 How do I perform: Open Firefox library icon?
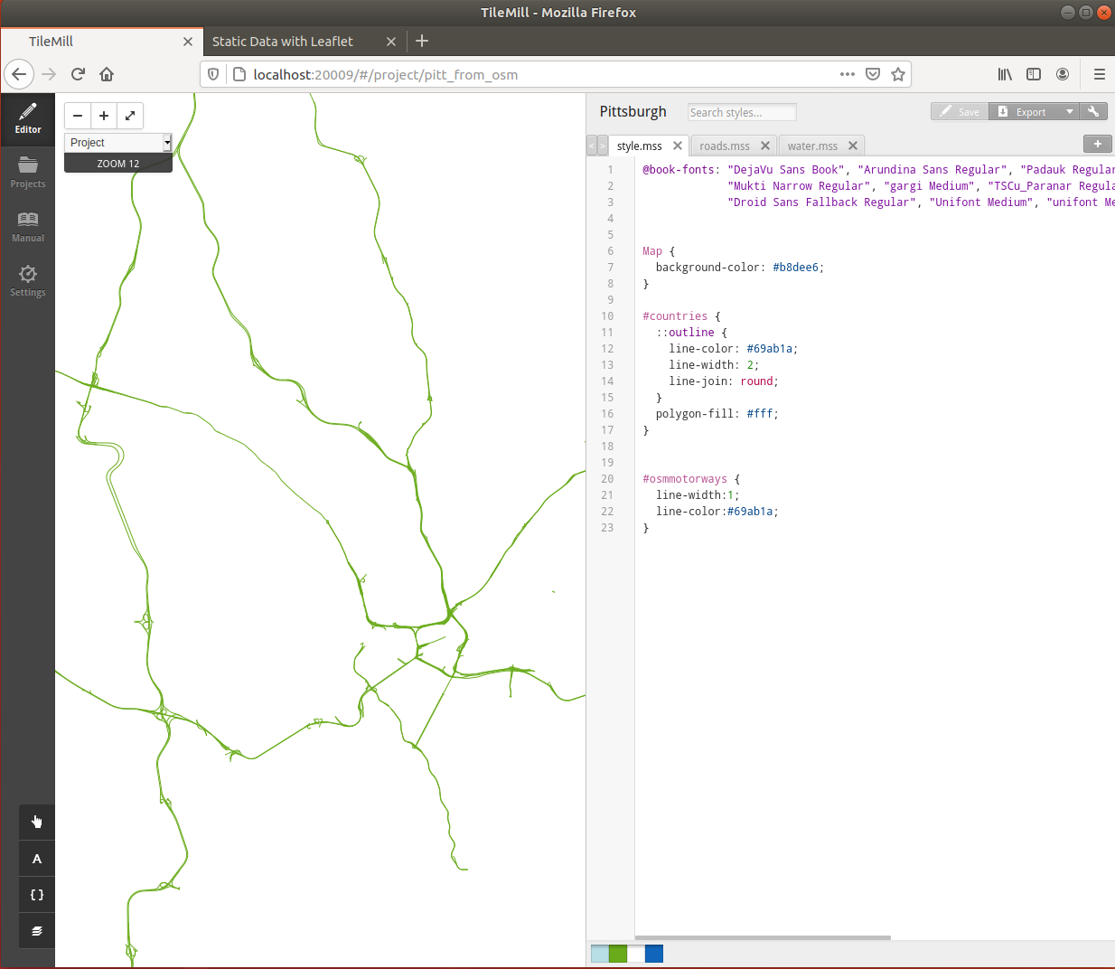coord(1005,74)
